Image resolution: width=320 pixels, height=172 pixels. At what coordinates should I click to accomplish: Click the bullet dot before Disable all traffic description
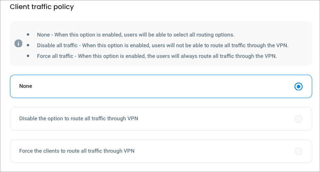(x=28, y=45)
